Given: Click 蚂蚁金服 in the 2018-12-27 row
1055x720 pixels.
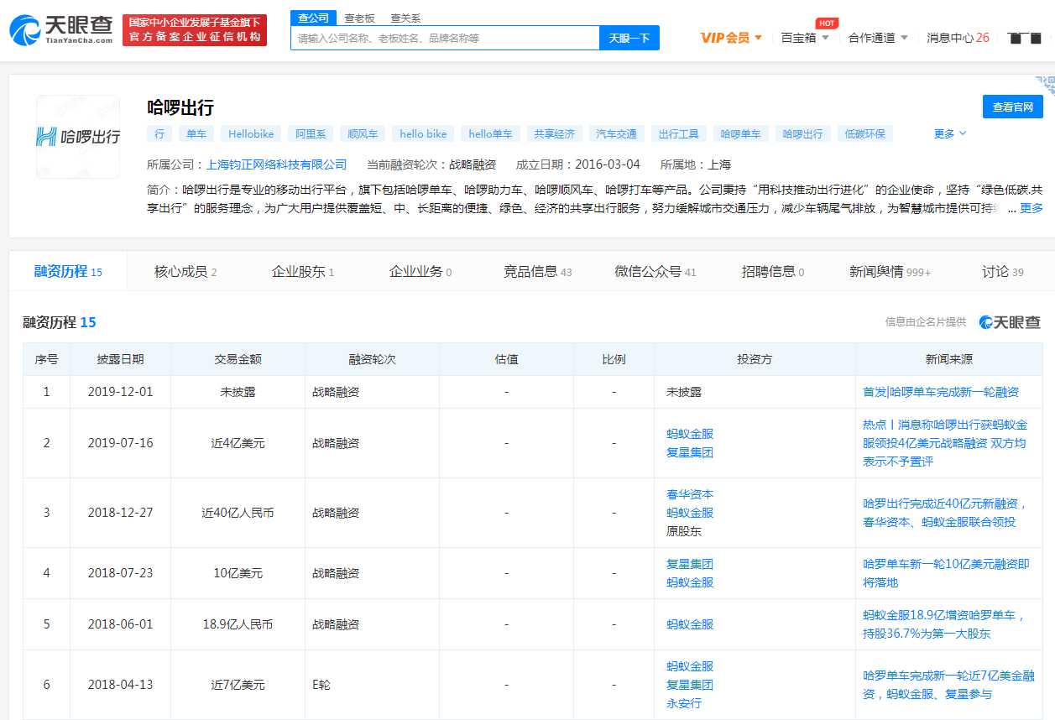Looking at the screenshot, I should (x=690, y=513).
